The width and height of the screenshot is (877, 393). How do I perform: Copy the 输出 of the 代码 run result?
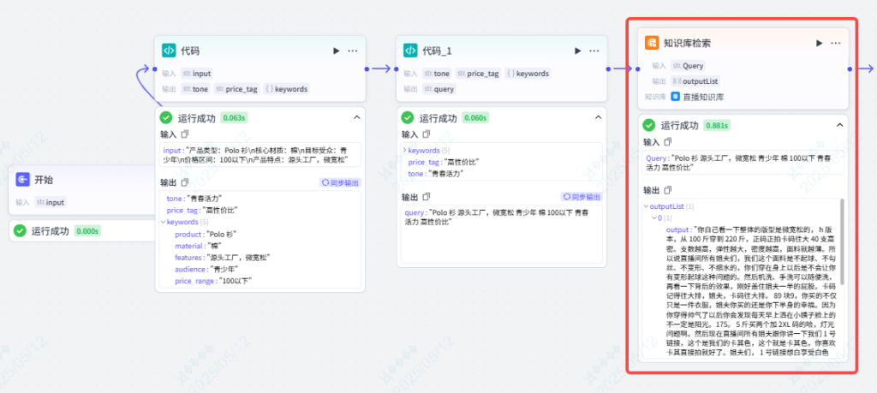pos(185,182)
